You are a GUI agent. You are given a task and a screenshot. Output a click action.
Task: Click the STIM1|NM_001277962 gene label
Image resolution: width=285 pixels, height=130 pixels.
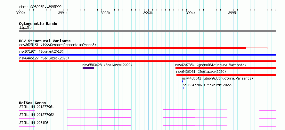click(37, 115)
